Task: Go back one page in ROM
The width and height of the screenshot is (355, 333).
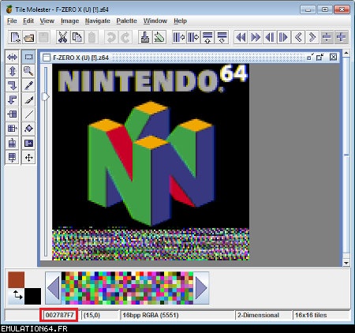Action: [x=241, y=37]
